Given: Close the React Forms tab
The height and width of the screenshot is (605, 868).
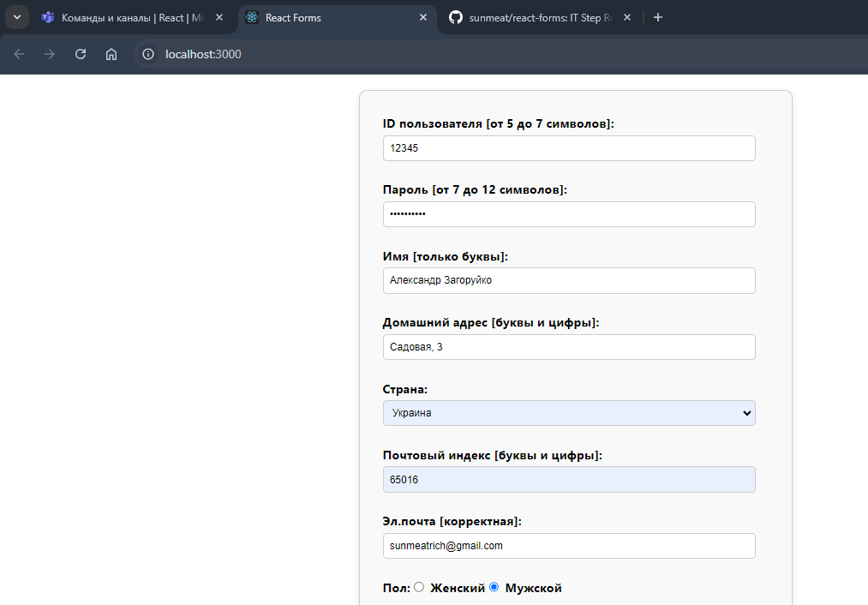Looking at the screenshot, I should 422,17.
